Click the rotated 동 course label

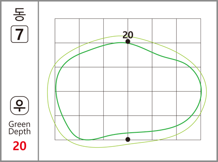[20, 14]
